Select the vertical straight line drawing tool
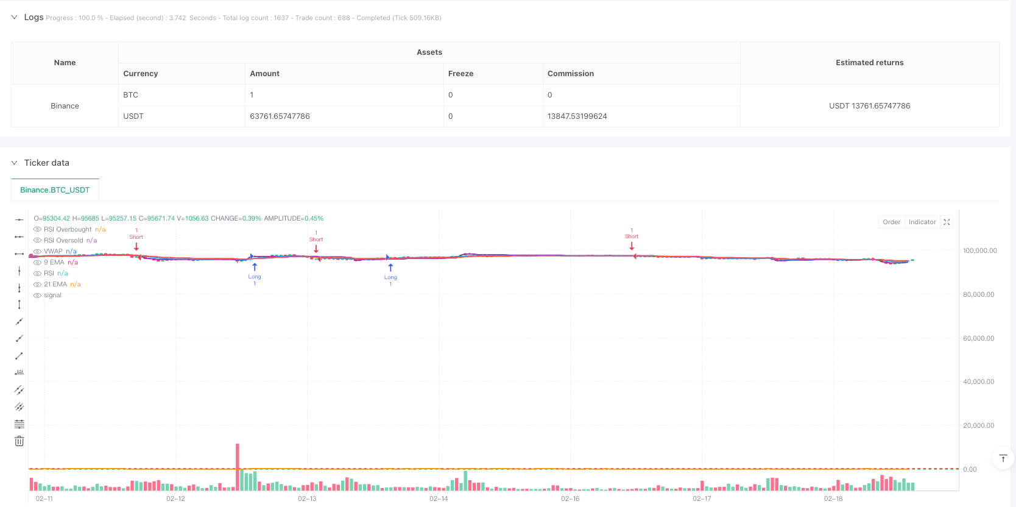 (x=19, y=271)
